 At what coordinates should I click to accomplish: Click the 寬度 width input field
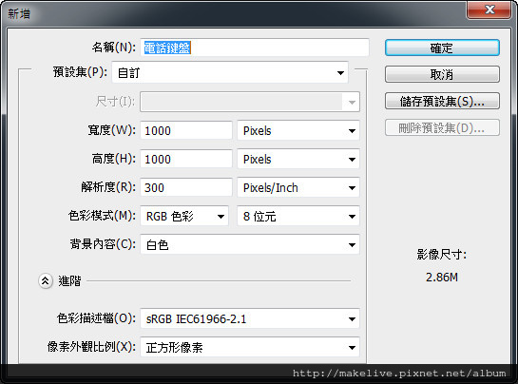click(186, 130)
